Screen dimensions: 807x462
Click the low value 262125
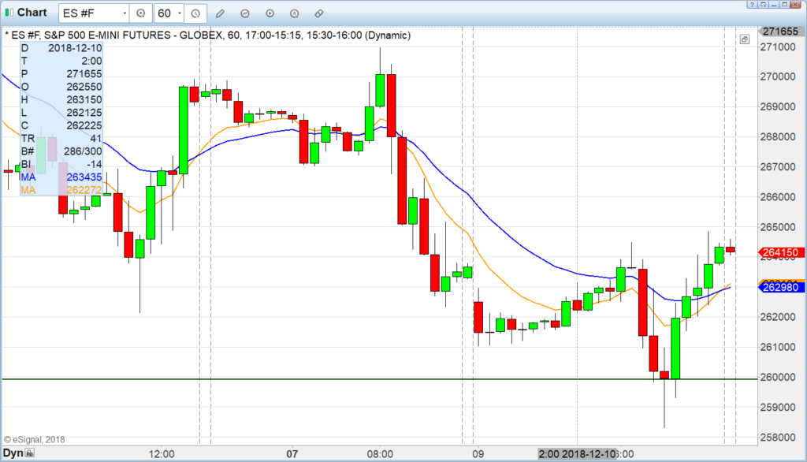click(x=84, y=113)
